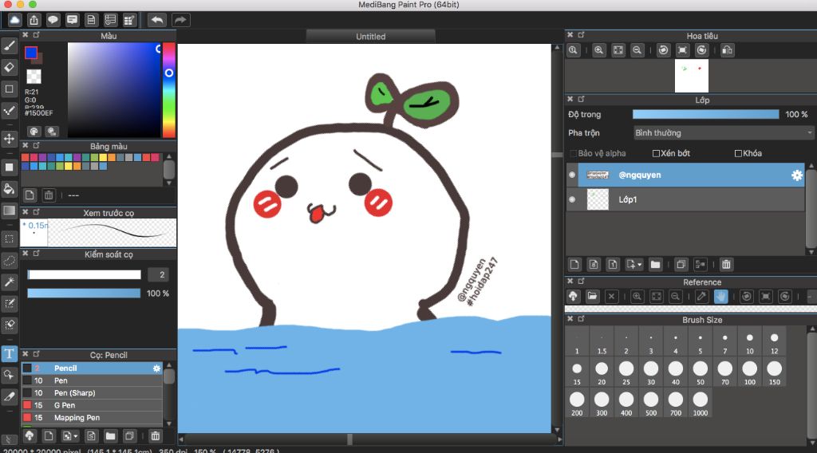817x453 pixels.
Task: Select the Eraser tool
Action: [x=9, y=67]
